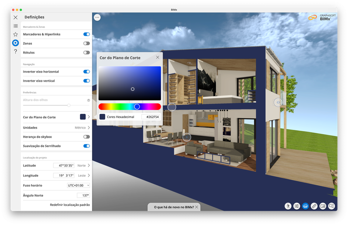Disable Inverter eixo horizontal switch

pos(87,72)
